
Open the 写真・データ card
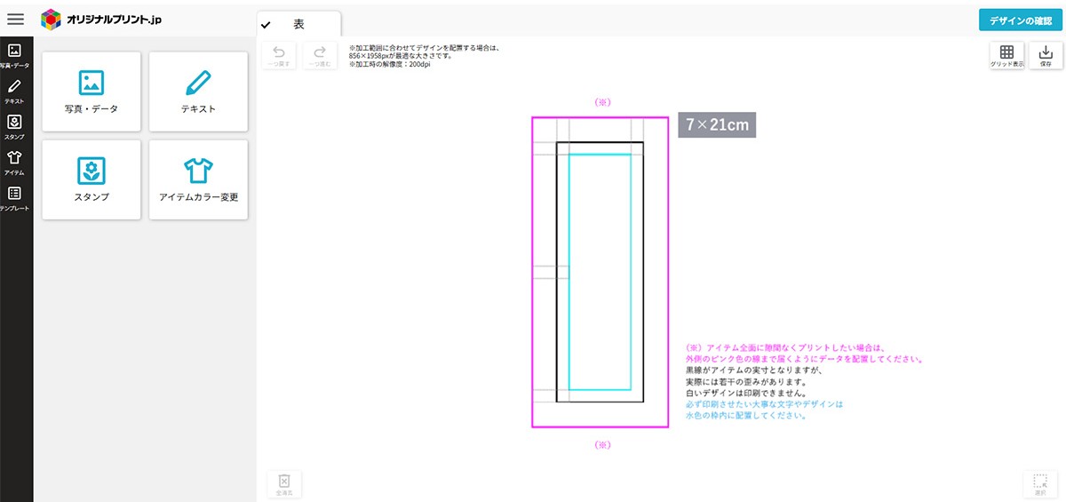(91, 92)
